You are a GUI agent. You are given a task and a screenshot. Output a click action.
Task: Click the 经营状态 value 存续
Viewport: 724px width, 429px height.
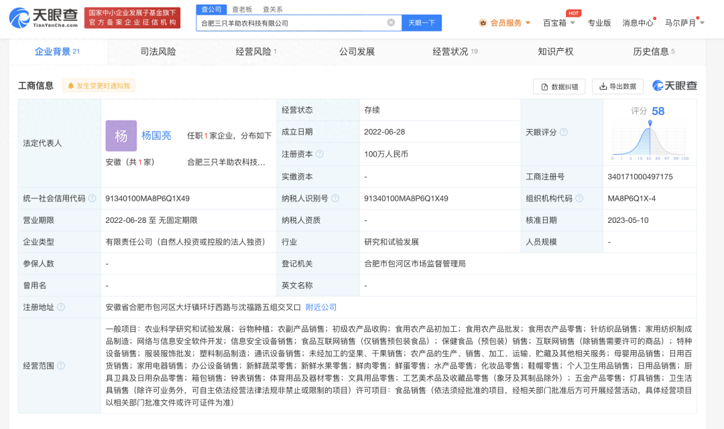tap(371, 110)
